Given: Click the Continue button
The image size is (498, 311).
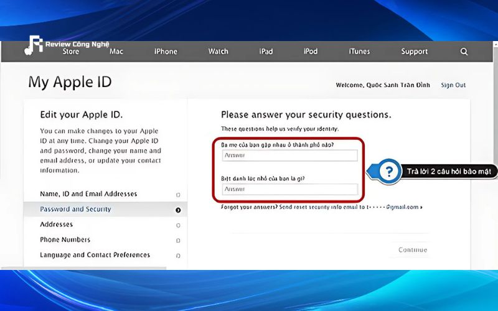Looking at the screenshot, I should 413,250.
